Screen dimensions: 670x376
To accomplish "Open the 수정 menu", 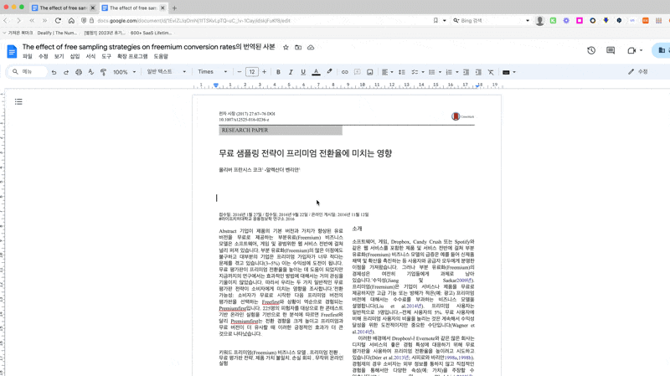I will pyautogui.click(x=44, y=56).
